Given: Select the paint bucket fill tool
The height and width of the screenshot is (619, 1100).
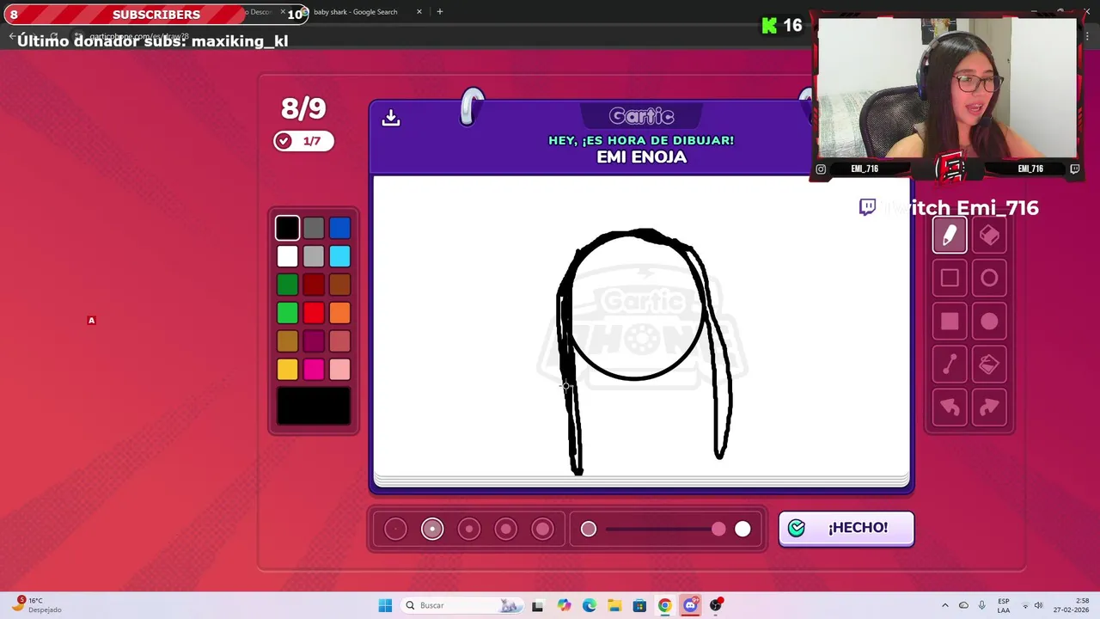Looking at the screenshot, I should tap(989, 365).
